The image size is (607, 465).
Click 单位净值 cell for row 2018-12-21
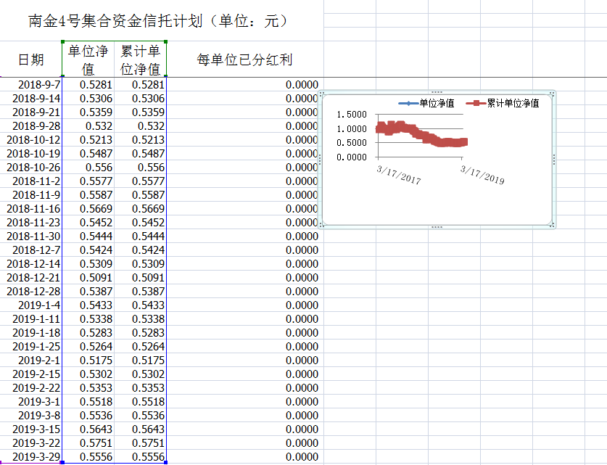point(88,277)
